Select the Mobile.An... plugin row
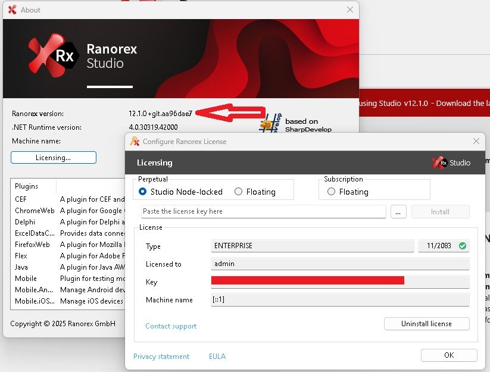Image resolution: width=490 pixels, height=372 pixels. click(x=68, y=289)
